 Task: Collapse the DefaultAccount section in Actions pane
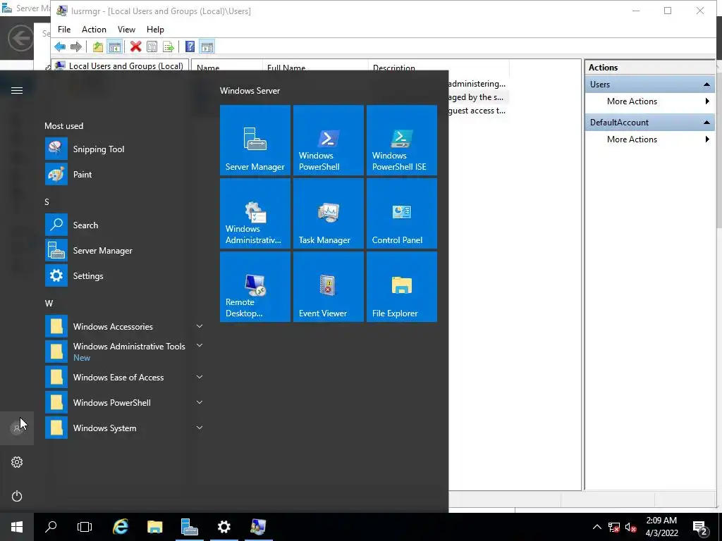click(706, 123)
